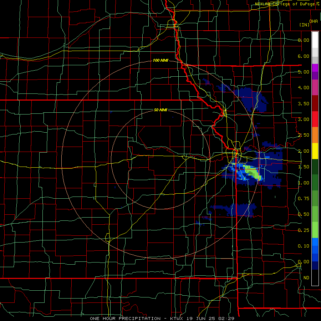Screen dimensions: 321x321
Task: Click the 0.75 legend value
Action: coord(304,199)
